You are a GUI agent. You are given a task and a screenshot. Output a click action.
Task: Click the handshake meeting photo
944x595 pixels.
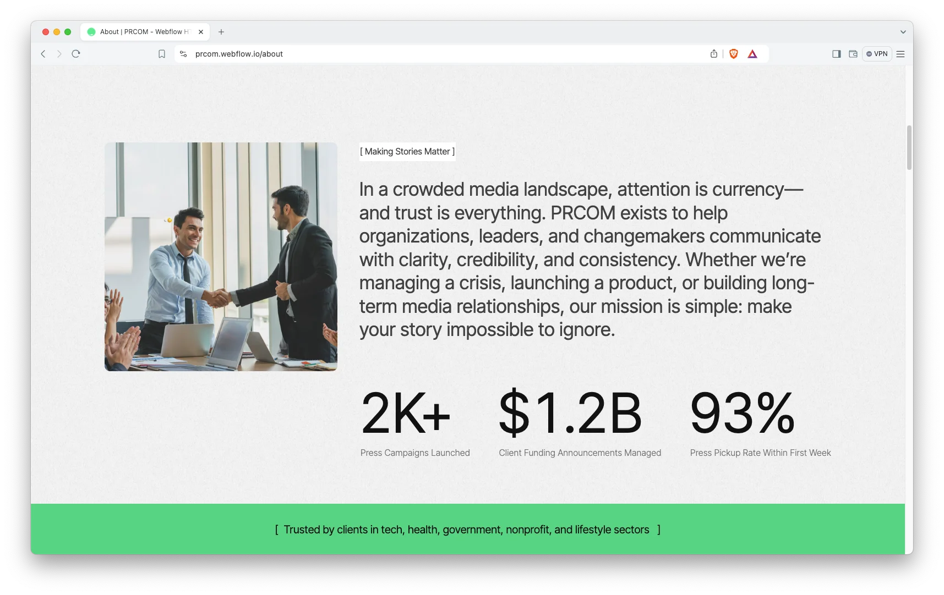[x=221, y=256]
